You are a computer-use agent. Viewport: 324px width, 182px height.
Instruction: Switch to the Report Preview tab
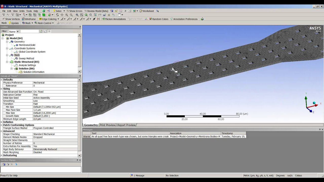coord(127,125)
